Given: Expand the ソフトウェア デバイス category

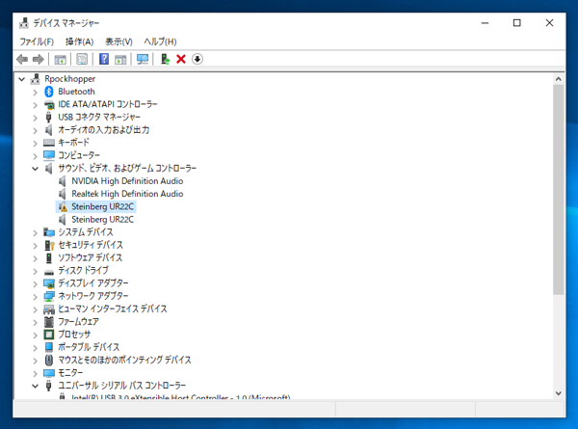Looking at the screenshot, I should tap(35, 258).
